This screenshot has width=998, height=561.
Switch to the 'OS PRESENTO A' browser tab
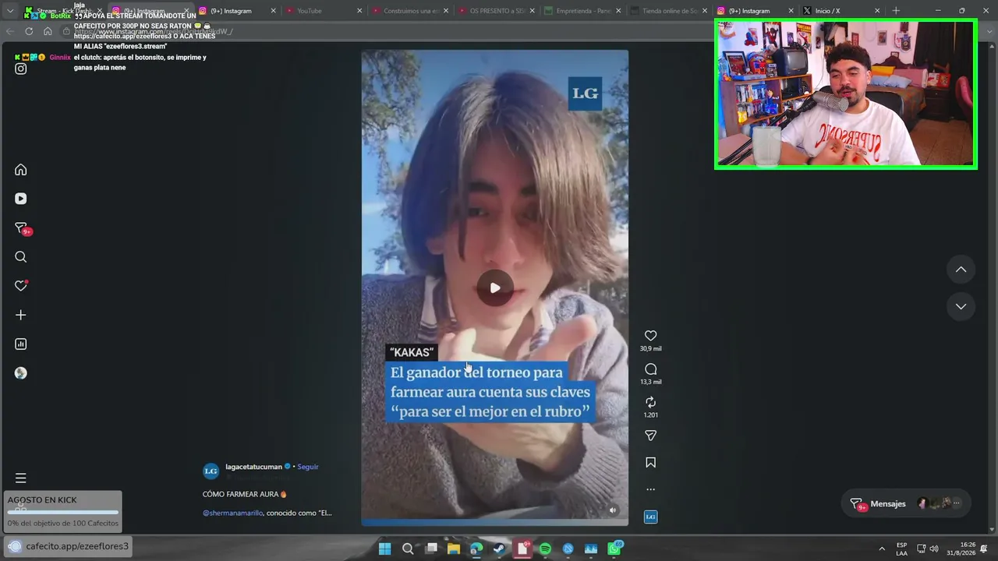pyautogui.click(x=497, y=11)
